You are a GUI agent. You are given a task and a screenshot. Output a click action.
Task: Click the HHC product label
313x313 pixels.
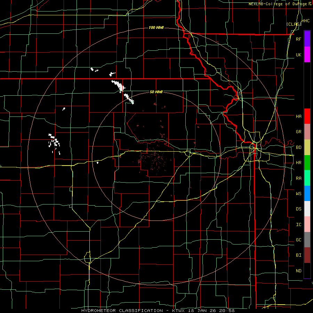pyautogui.click(x=306, y=21)
